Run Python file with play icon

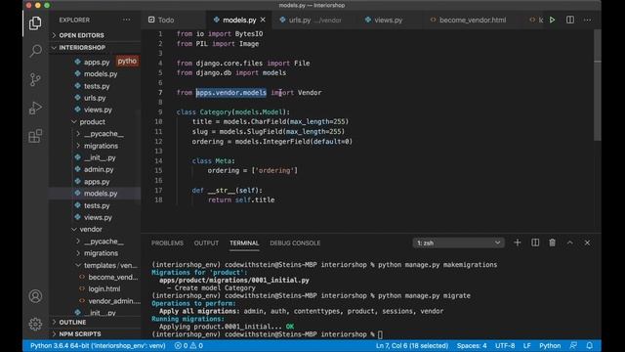click(x=552, y=20)
